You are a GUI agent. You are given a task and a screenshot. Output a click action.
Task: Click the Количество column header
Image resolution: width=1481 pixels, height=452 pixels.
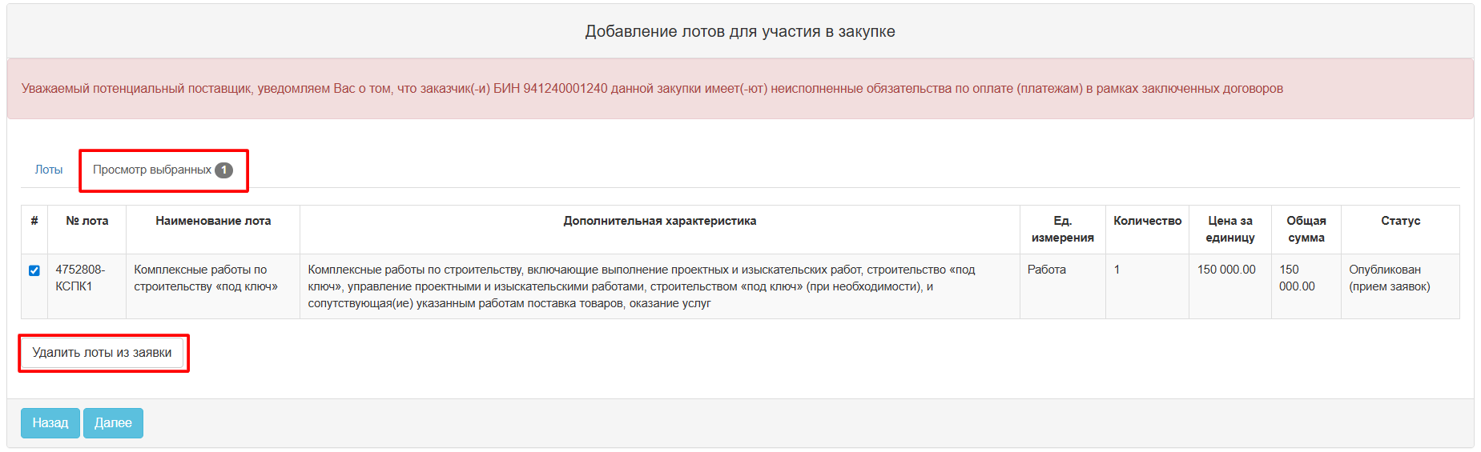(1147, 221)
